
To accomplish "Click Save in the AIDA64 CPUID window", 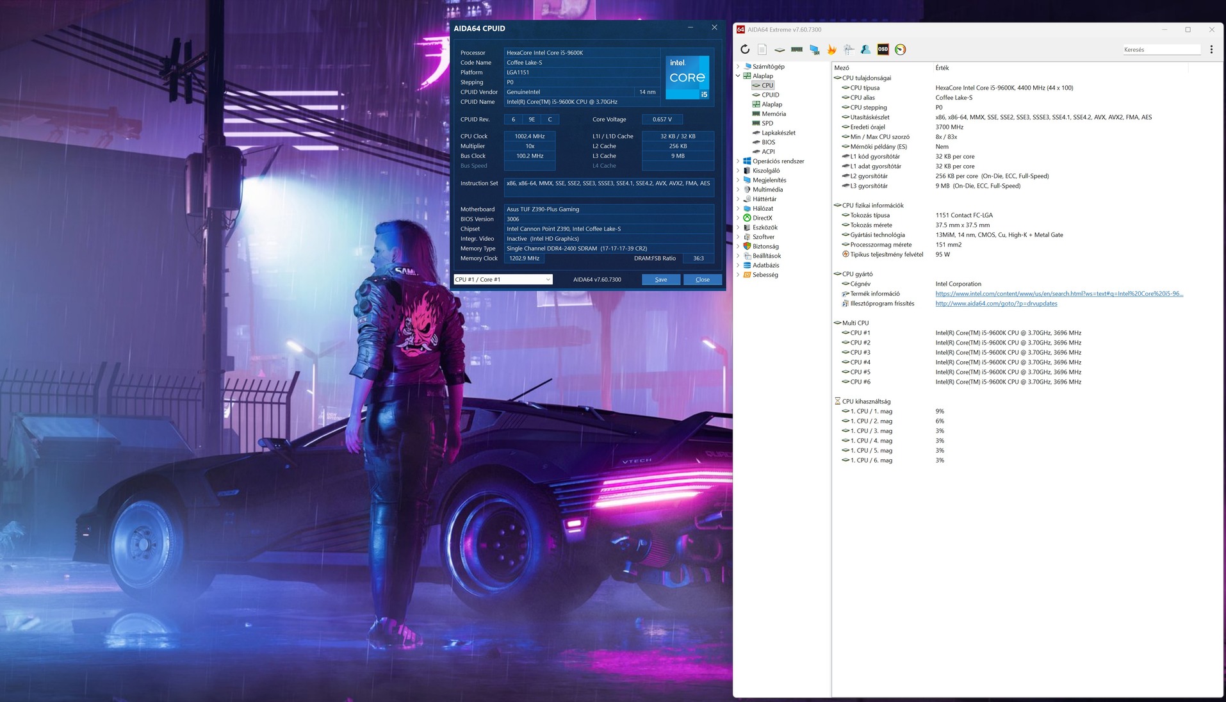I will tap(661, 279).
